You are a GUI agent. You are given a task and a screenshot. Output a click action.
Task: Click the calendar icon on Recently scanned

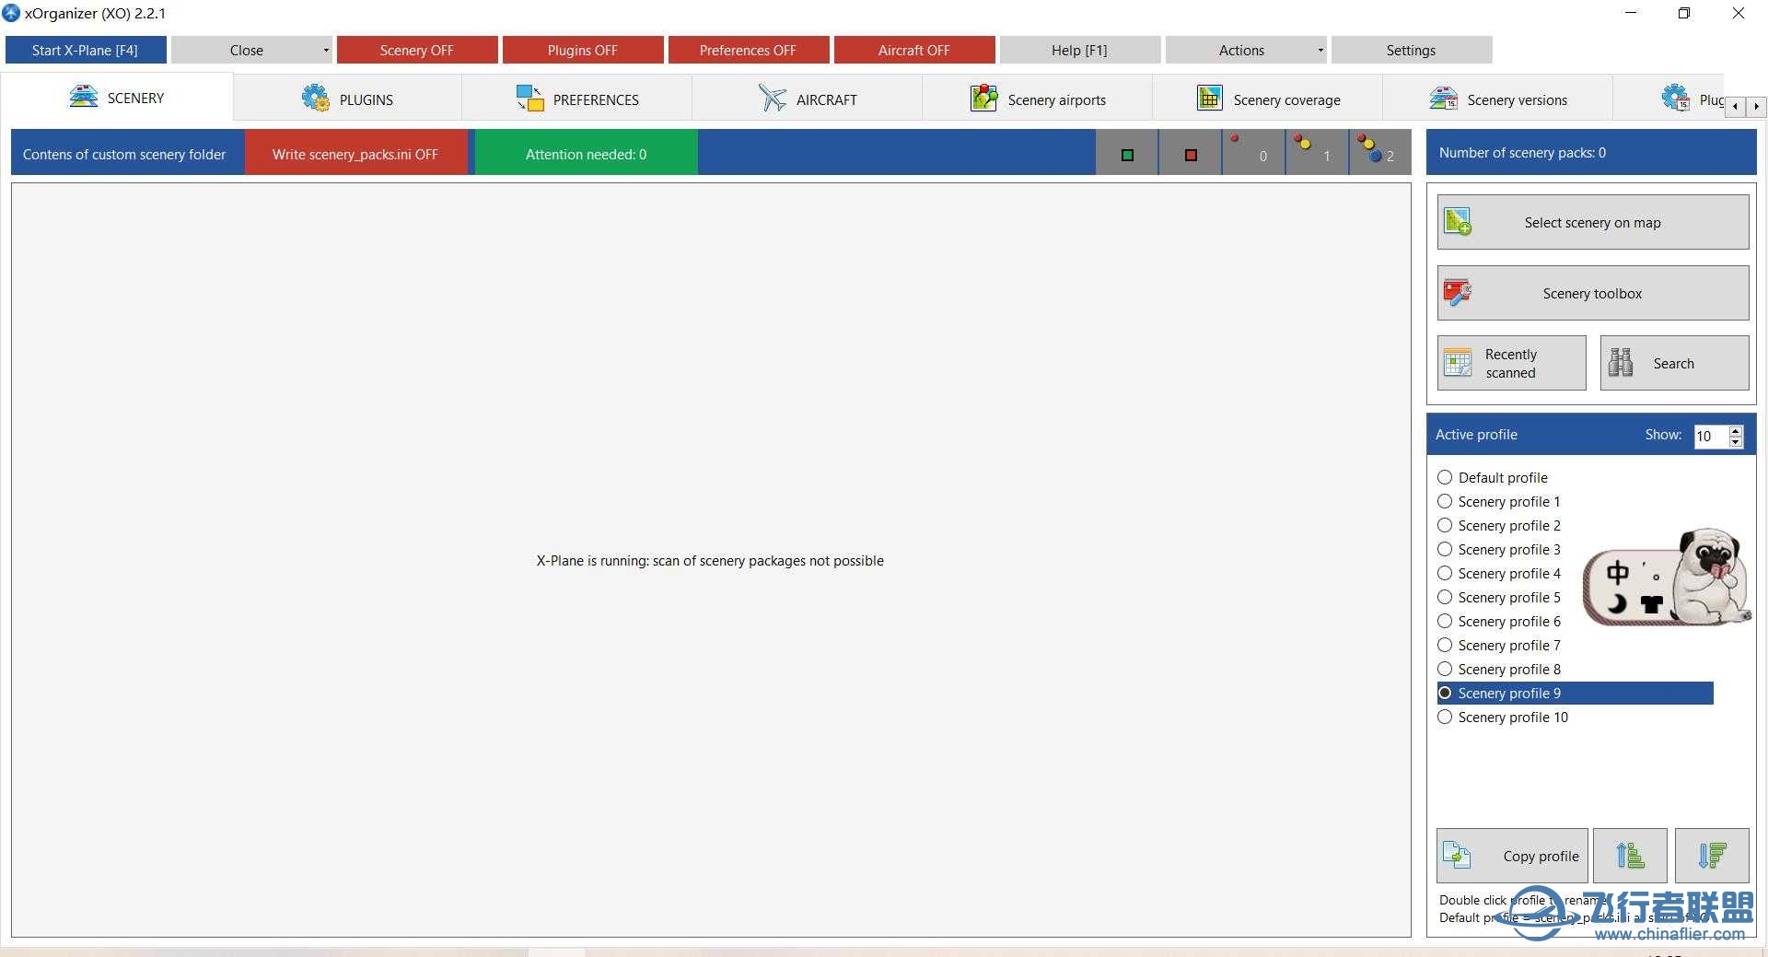coord(1458,363)
